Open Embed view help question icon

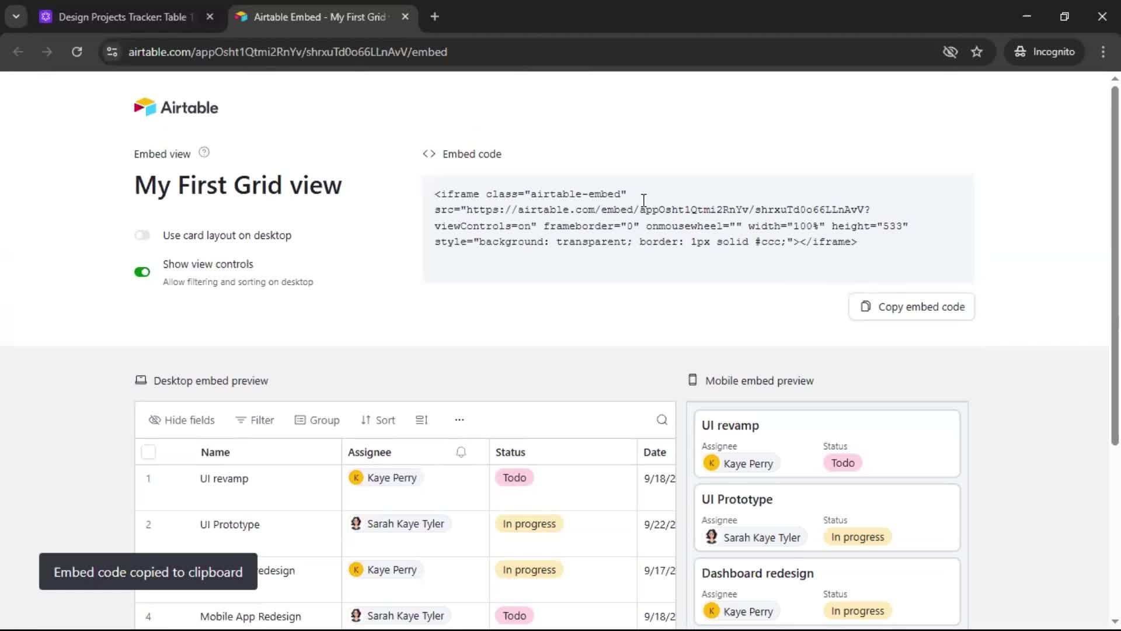[x=204, y=152]
